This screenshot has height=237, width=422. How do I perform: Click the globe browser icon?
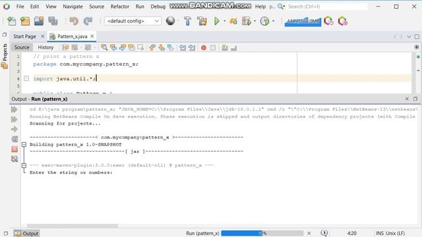tap(170, 20)
